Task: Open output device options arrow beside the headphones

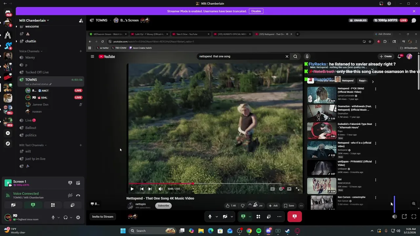Action: [x=71, y=217]
